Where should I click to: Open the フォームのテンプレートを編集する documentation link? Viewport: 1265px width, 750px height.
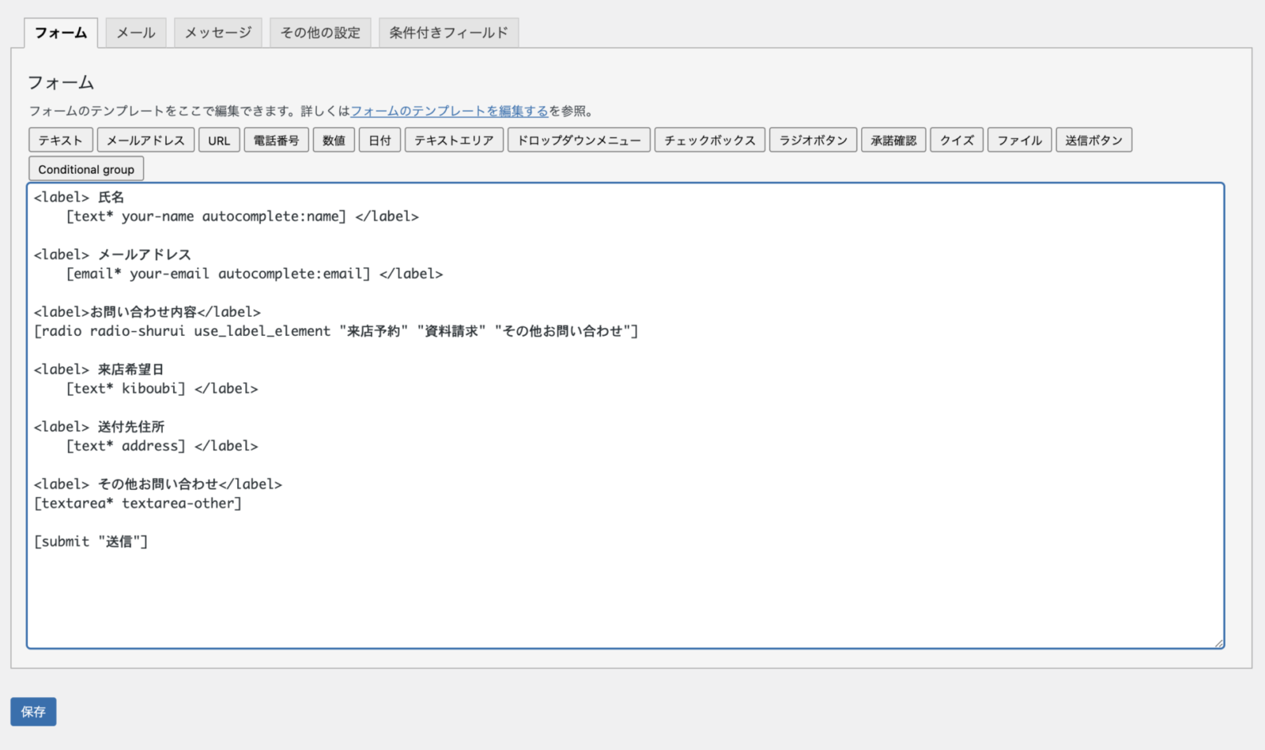[449, 111]
